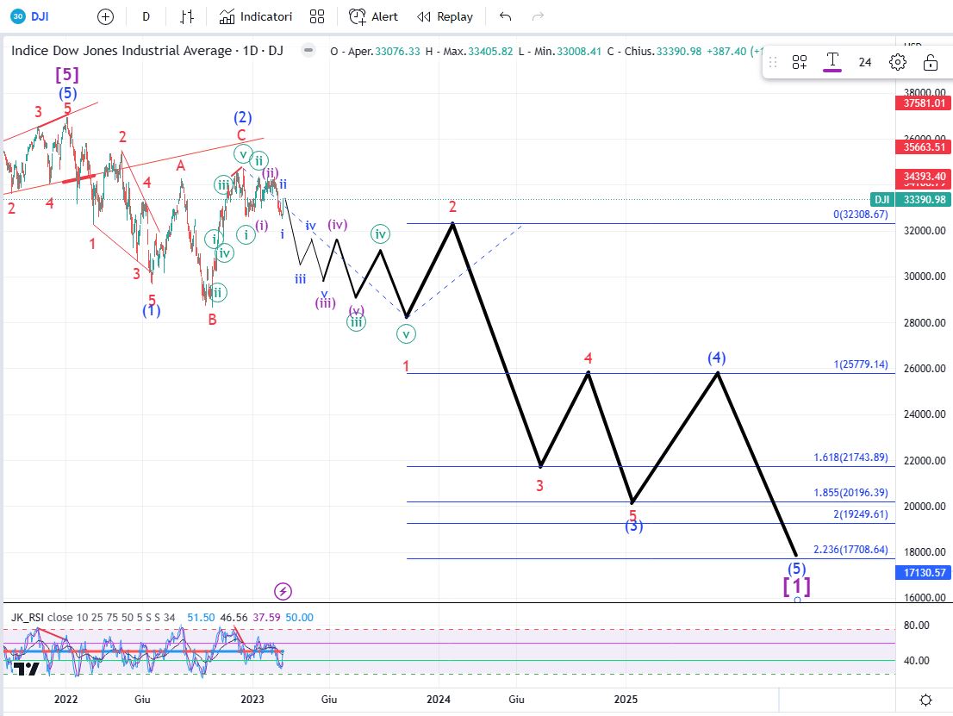Select the 17130.57 blue price label
The image size is (953, 716).
(x=923, y=573)
